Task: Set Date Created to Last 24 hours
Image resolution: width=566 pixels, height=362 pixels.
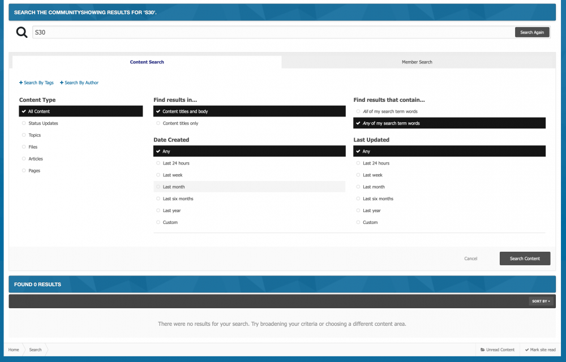Action: pos(250,163)
